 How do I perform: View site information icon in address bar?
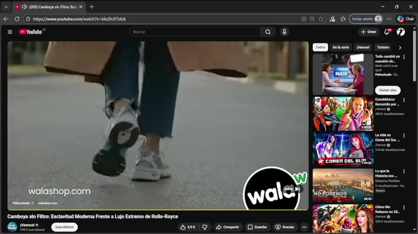tap(28, 19)
